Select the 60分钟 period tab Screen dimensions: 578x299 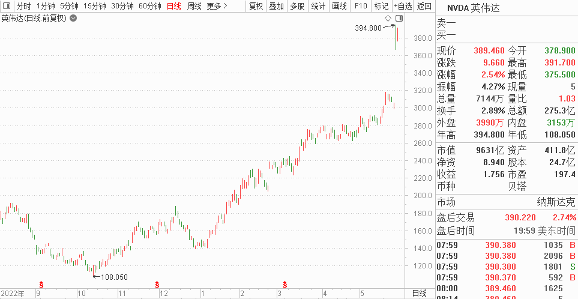150,6
